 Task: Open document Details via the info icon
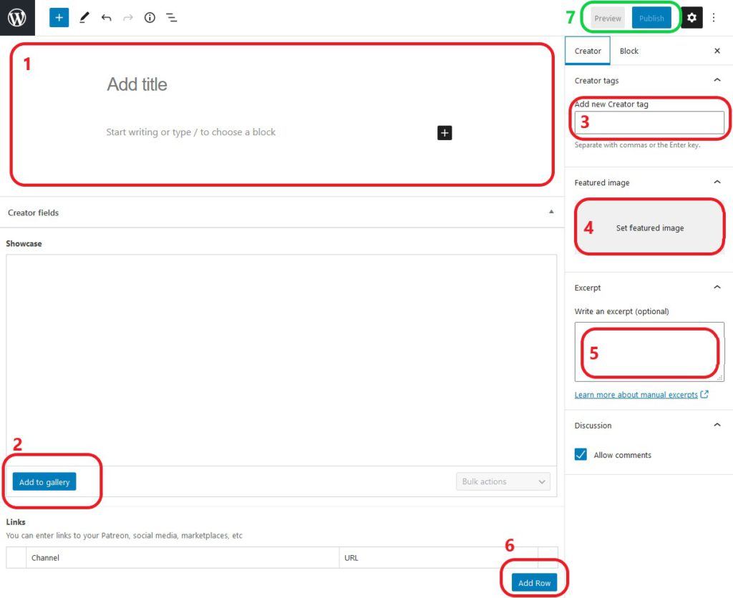[x=150, y=17]
